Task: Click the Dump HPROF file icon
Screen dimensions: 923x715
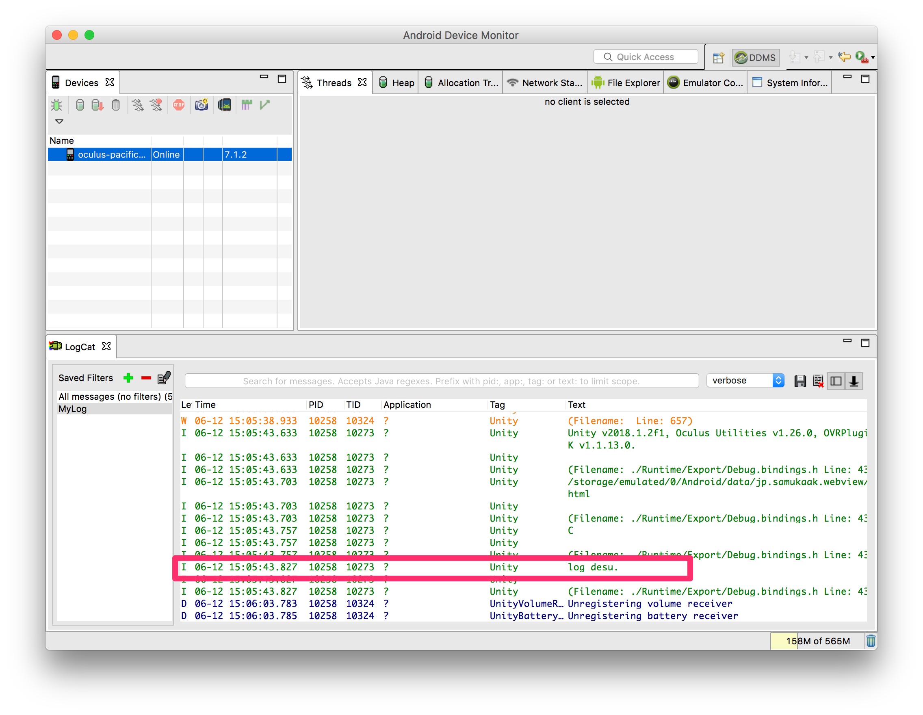Action: coord(97,105)
